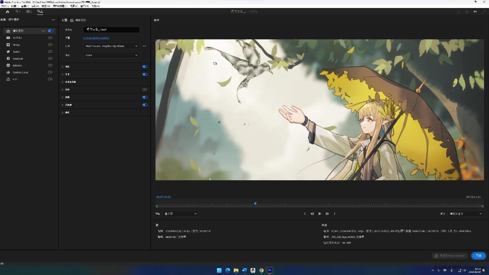Turn off the 音频 export toggle

pyautogui.click(x=145, y=74)
